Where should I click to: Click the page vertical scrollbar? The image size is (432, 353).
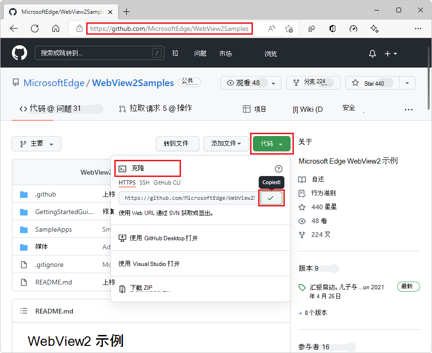tap(429, 78)
